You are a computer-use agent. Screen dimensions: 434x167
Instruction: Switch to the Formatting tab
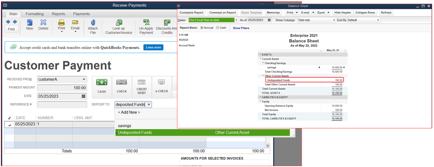35,14
